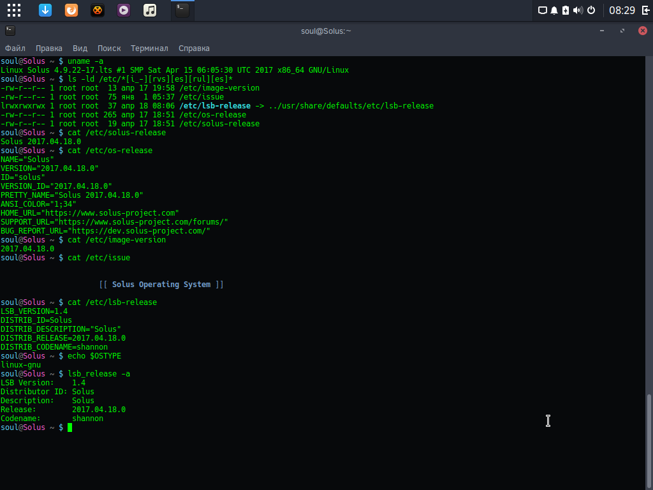Open the volume speaker control
Viewport: 653px width, 490px height.
point(578,10)
